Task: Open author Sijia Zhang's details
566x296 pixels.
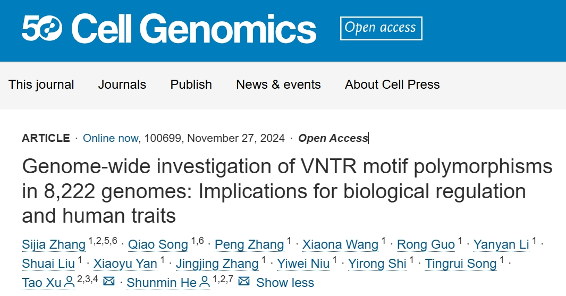Action: coord(54,244)
